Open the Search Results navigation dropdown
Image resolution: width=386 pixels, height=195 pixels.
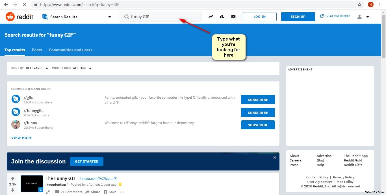click(77, 17)
